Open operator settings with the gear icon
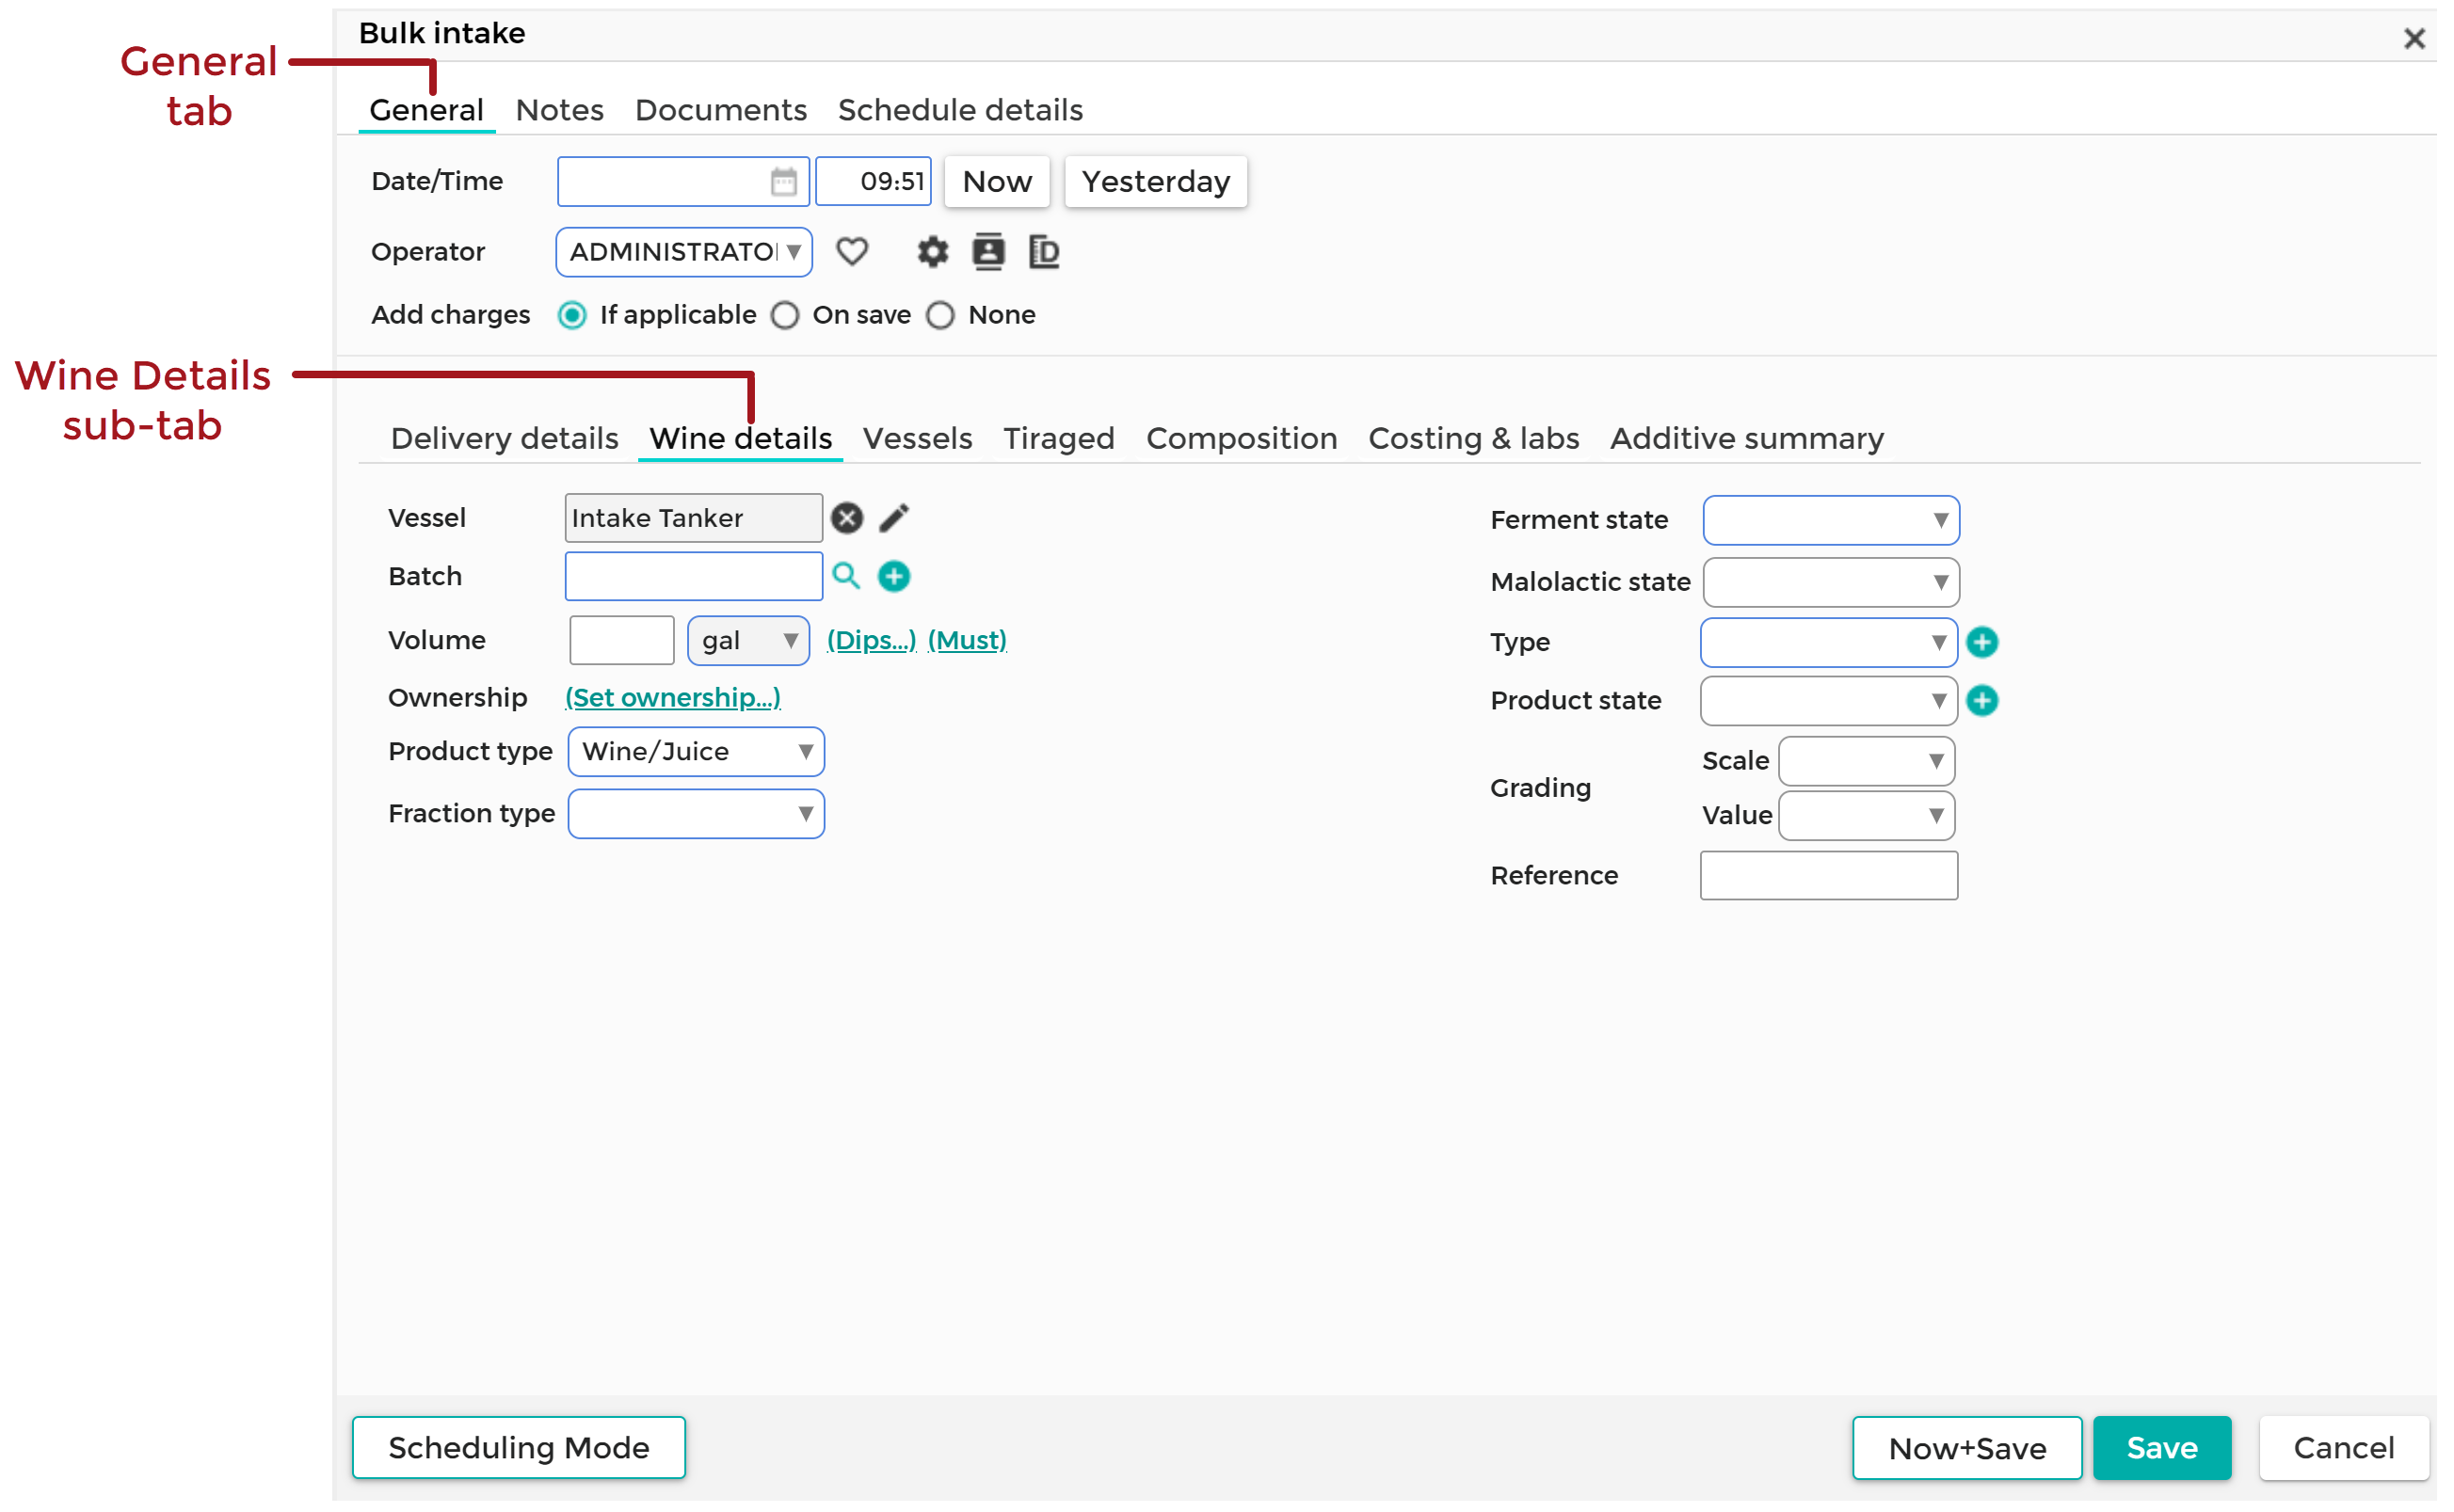 933,252
